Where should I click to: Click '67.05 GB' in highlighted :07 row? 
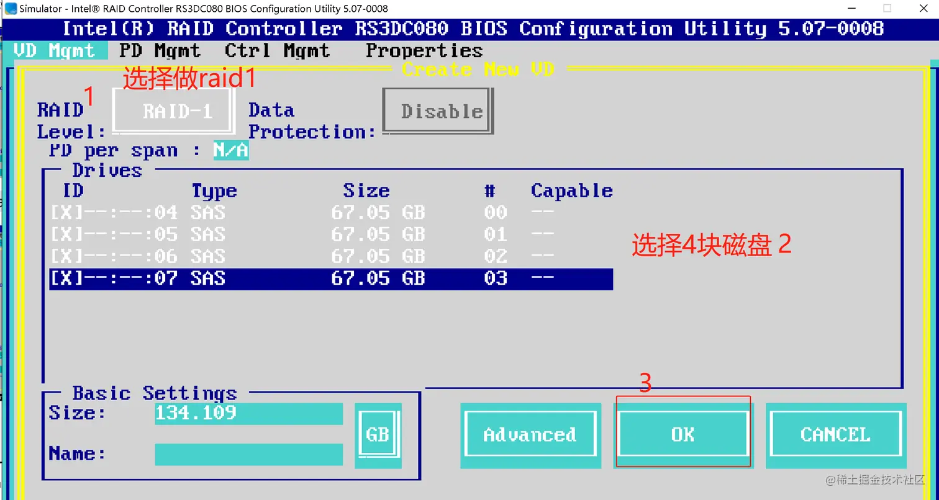[x=378, y=278]
